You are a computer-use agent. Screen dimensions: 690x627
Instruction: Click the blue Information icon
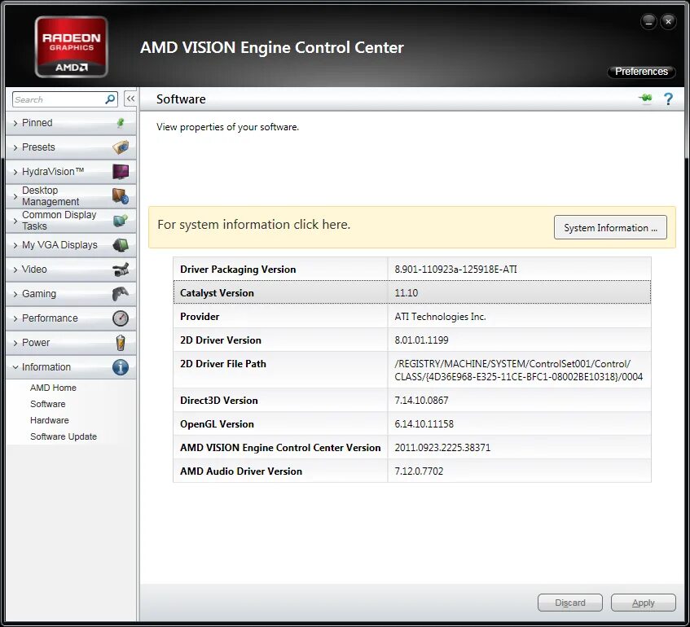tap(121, 367)
